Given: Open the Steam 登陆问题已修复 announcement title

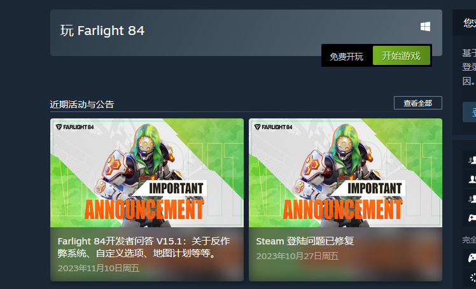Looking at the screenshot, I should point(305,241).
